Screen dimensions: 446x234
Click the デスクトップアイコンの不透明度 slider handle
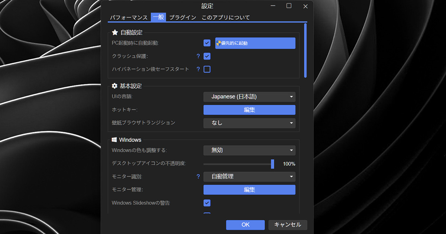(272, 164)
